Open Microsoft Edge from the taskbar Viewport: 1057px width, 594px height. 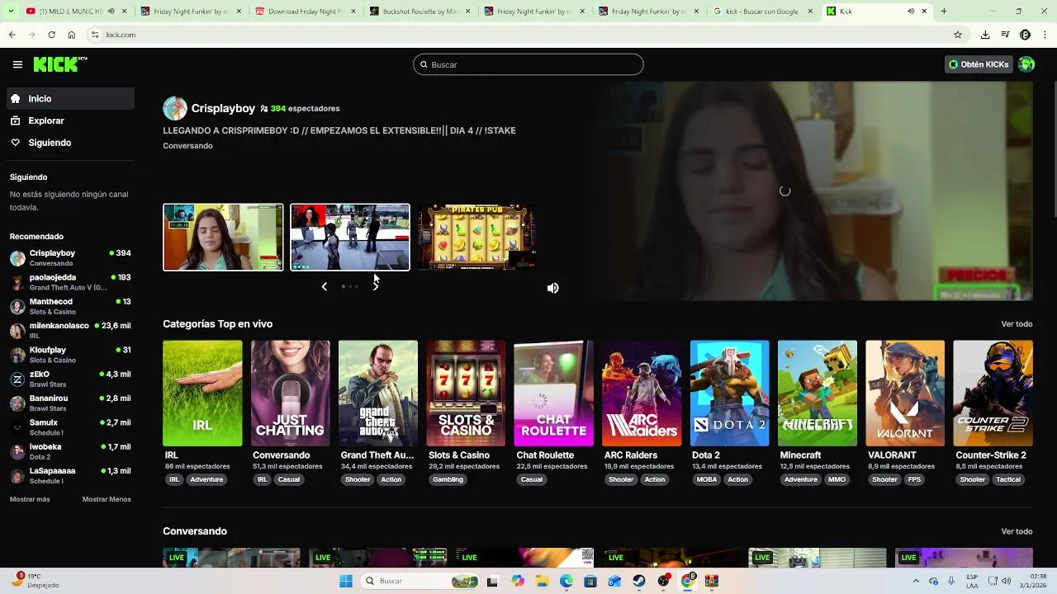pyautogui.click(x=566, y=581)
